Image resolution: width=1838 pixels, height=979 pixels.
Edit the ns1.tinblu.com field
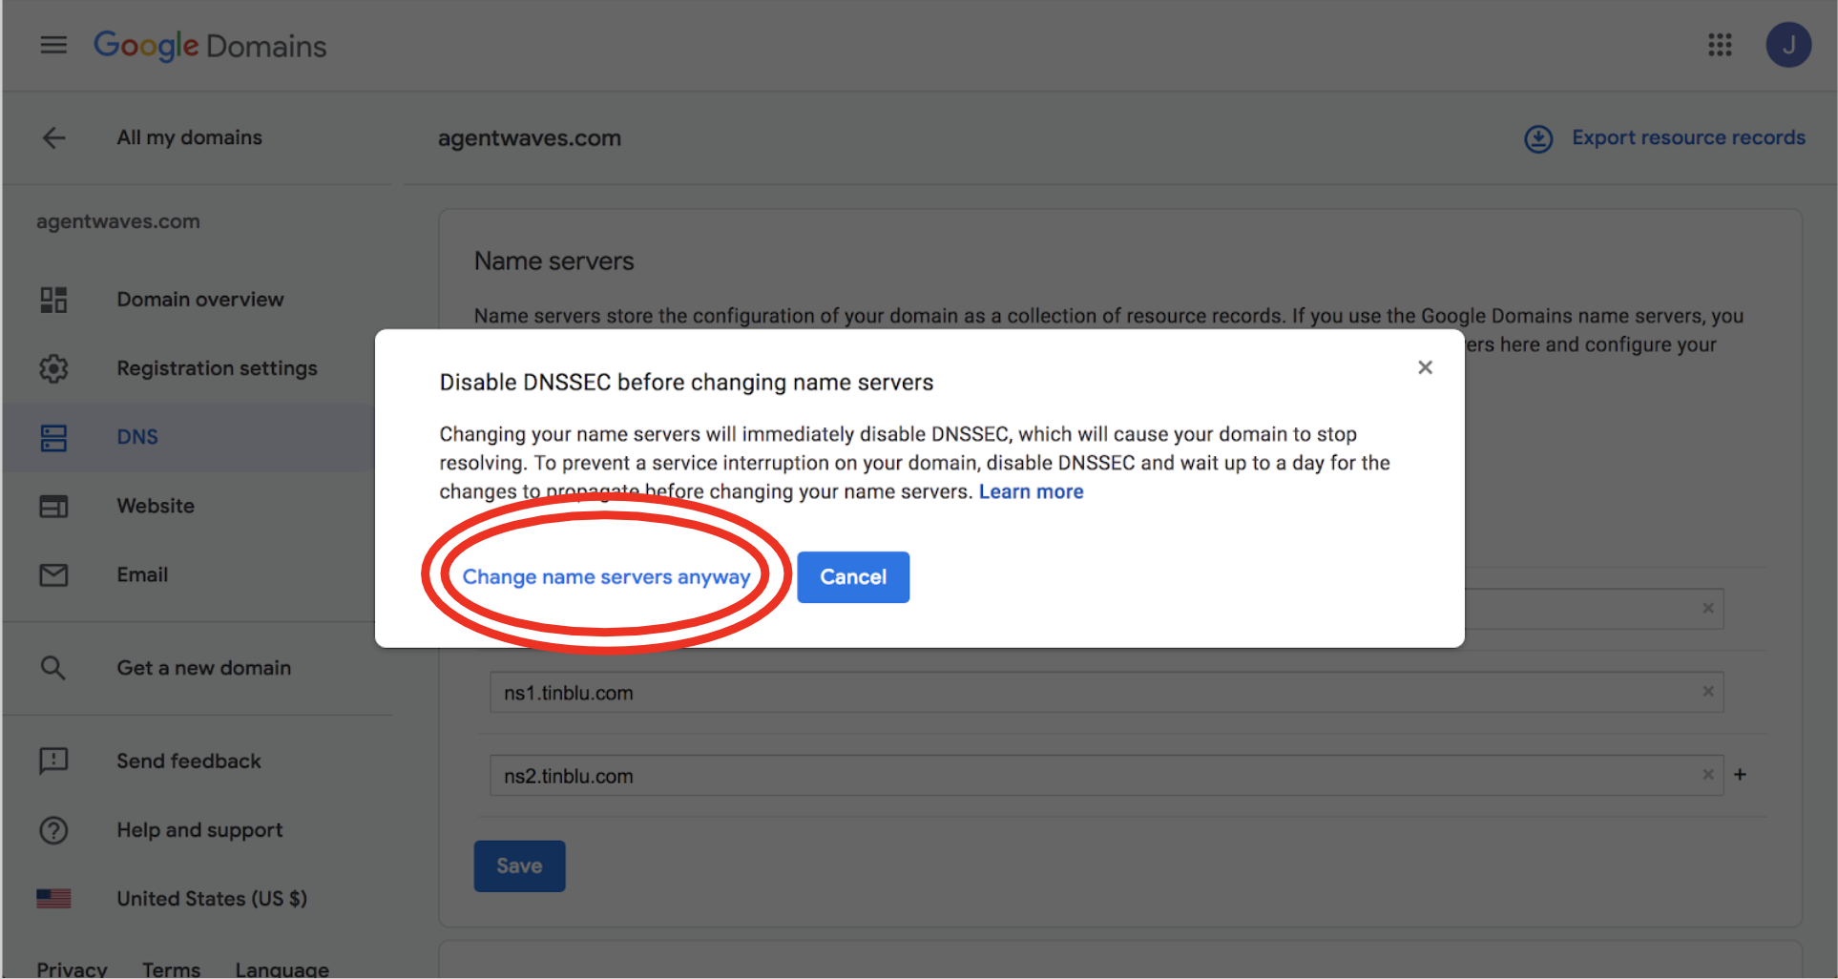point(1106,693)
